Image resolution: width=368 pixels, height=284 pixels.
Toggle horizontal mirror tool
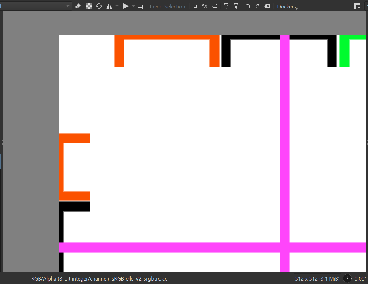(109, 6)
